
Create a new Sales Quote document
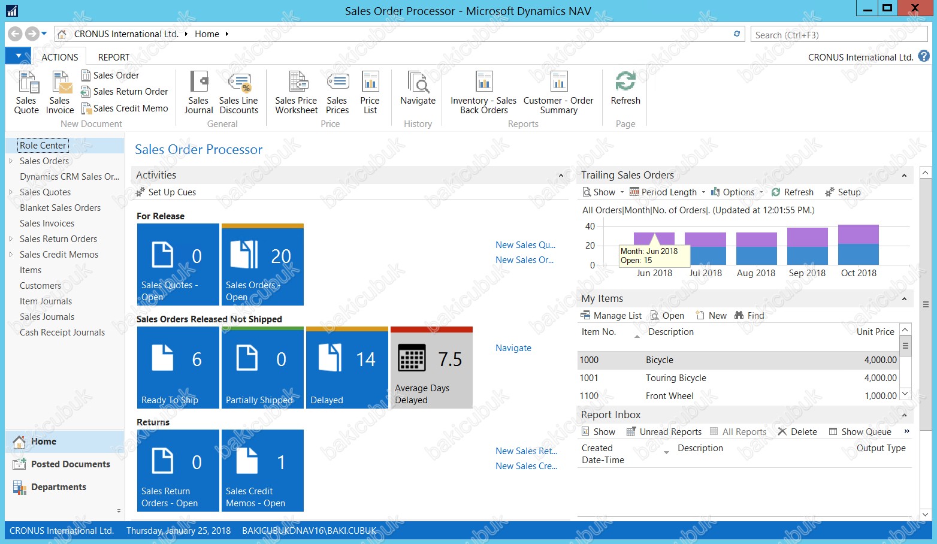26,92
